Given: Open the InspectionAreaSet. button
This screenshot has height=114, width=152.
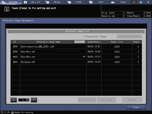Looking at the screenshot, I should click(129, 36).
